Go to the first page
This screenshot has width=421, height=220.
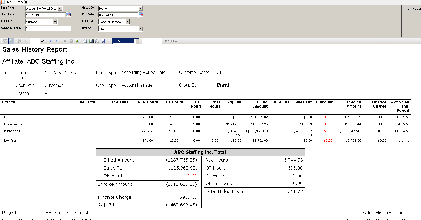pos(19,41)
